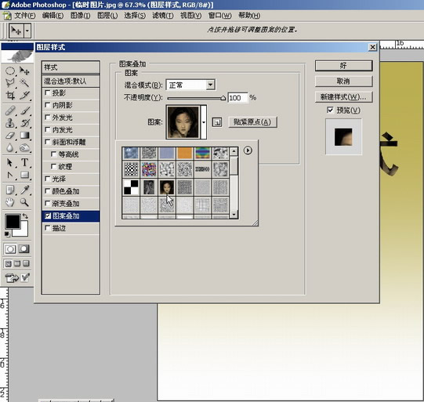424x402 pixels.
Task: Switch to Quick Mask mode
Action: point(24,249)
